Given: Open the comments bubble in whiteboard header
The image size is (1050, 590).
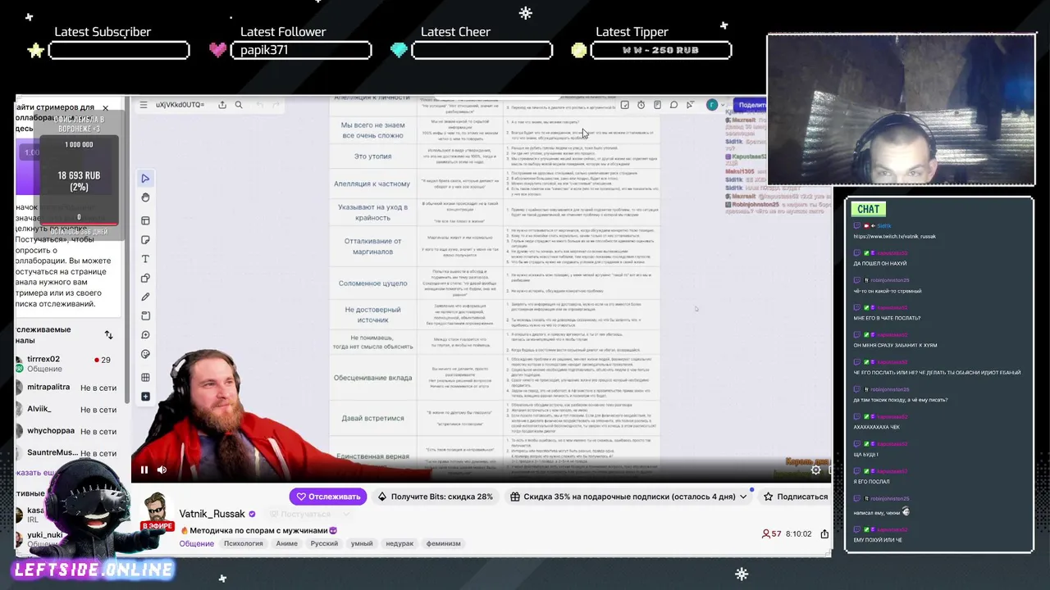Looking at the screenshot, I should coord(674,105).
